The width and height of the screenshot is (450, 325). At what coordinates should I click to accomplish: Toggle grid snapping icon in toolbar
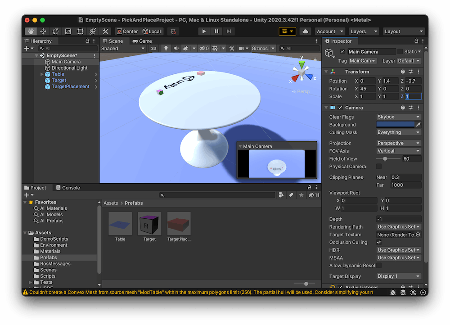click(173, 32)
